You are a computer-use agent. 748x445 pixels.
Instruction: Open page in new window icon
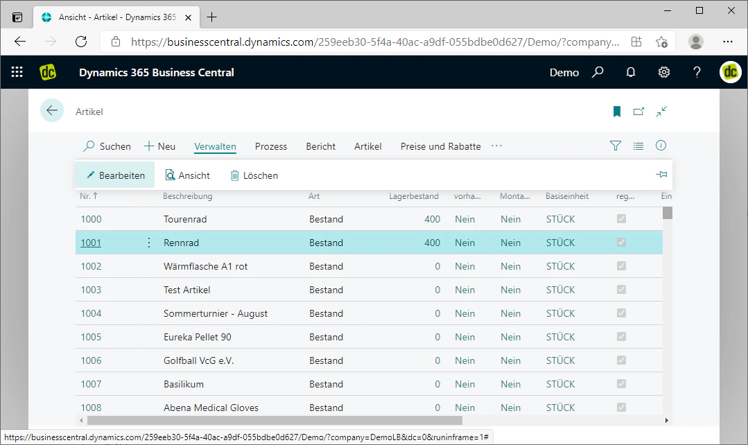coord(638,112)
